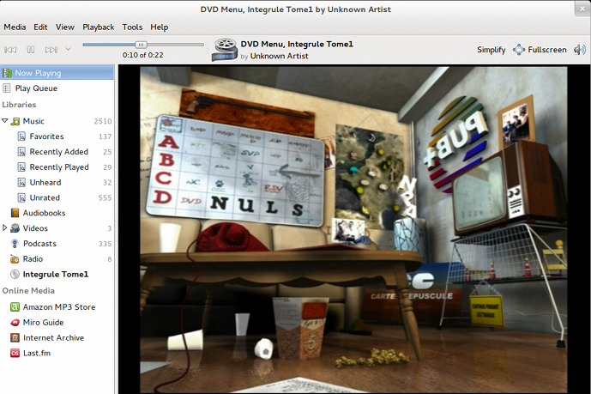This screenshot has height=394, width=591.
Task: Click the Unknown Artist name in header
Action: pos(280,56)
